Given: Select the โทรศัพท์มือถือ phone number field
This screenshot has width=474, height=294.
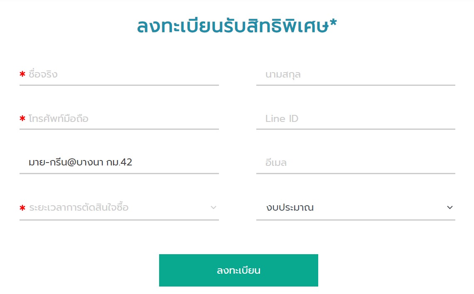Looking at the screenshot, I should tap(119, 119).
